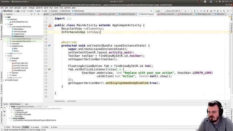This screenshot has height=131, width=233.
Task: Switch to the LoginActivity.java tab
Action: (x=127, y=14)
